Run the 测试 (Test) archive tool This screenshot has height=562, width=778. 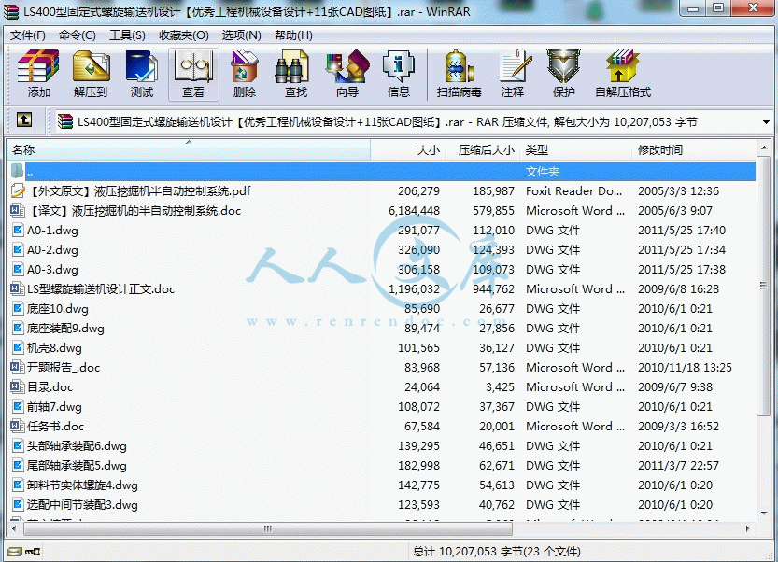[142, 74]
